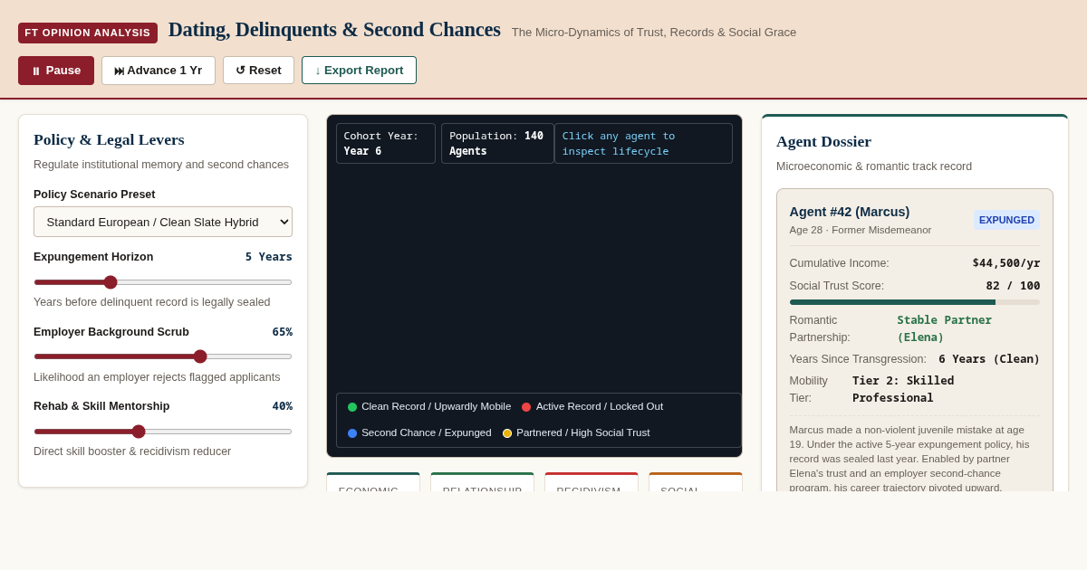Image resolution: width=1087 pixels, height=570 pixels.
Task: Click Population: 140 Agents label
Action: tap(497, 143)
